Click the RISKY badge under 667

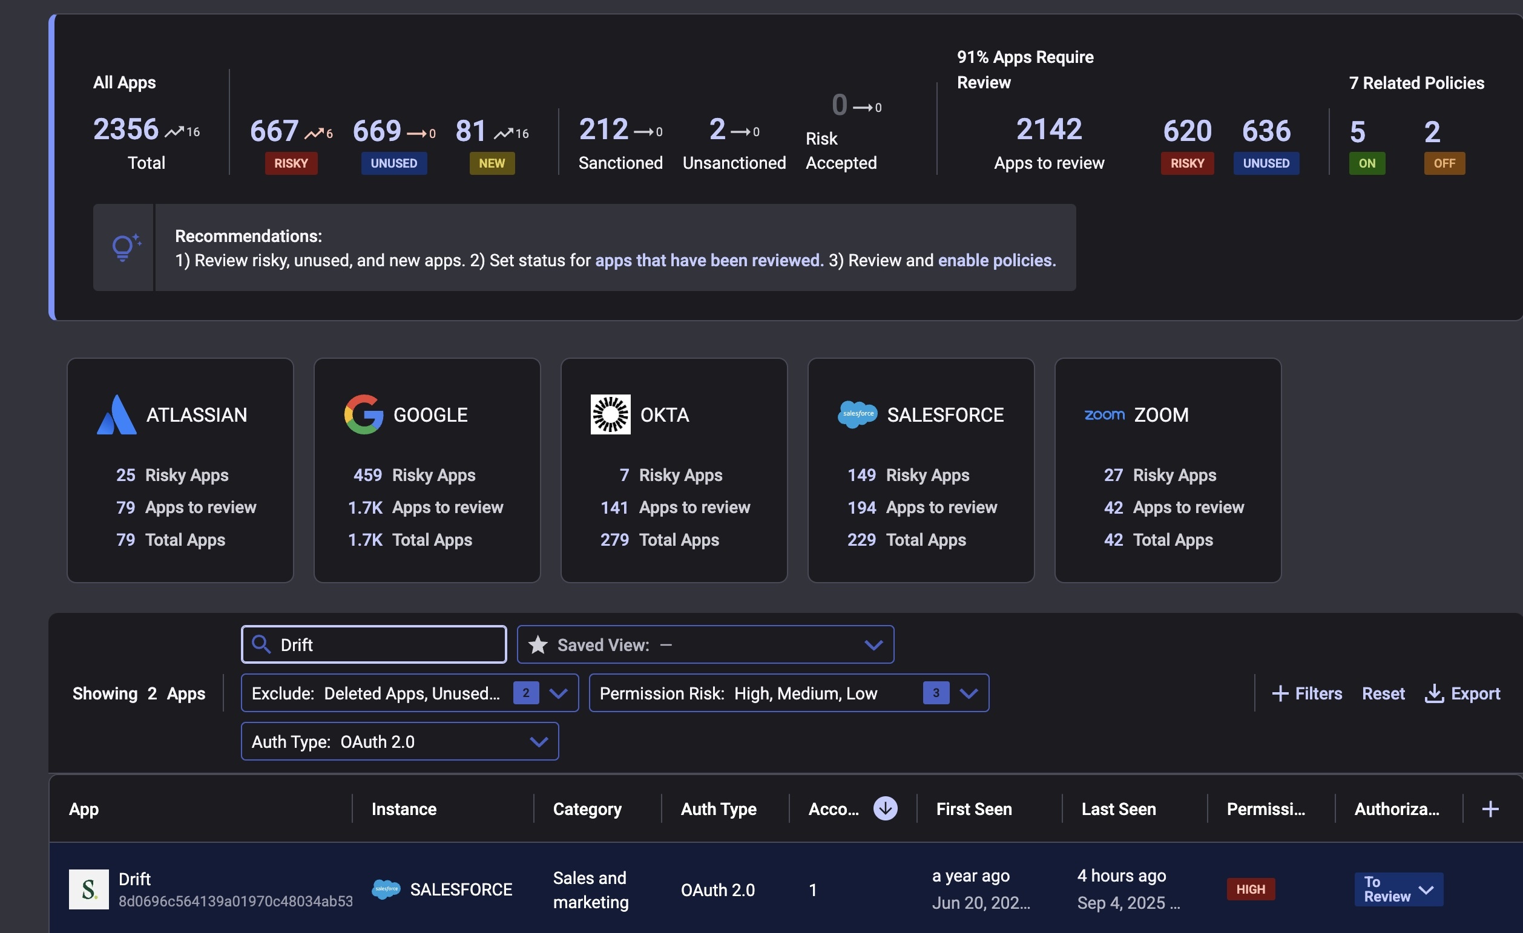pos(291,163)
